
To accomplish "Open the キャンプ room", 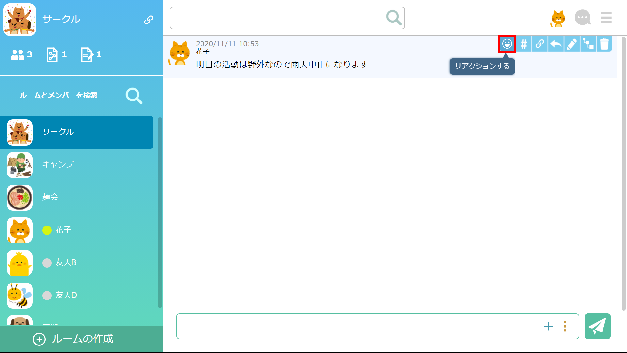I will 77,165.
